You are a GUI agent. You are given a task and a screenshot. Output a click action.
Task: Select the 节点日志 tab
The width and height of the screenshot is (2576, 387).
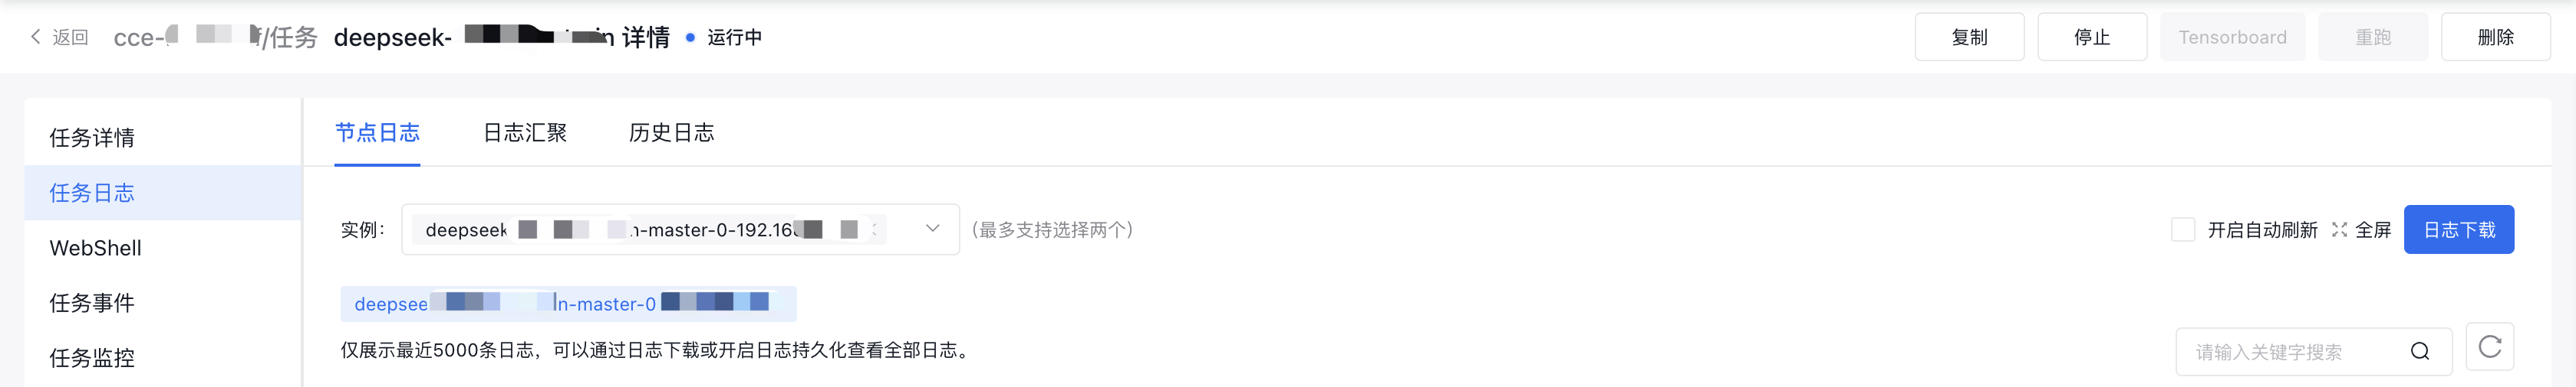click(x=377, y=132)
